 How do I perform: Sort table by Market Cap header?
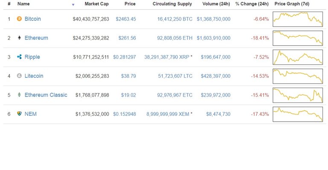[97, 4]
